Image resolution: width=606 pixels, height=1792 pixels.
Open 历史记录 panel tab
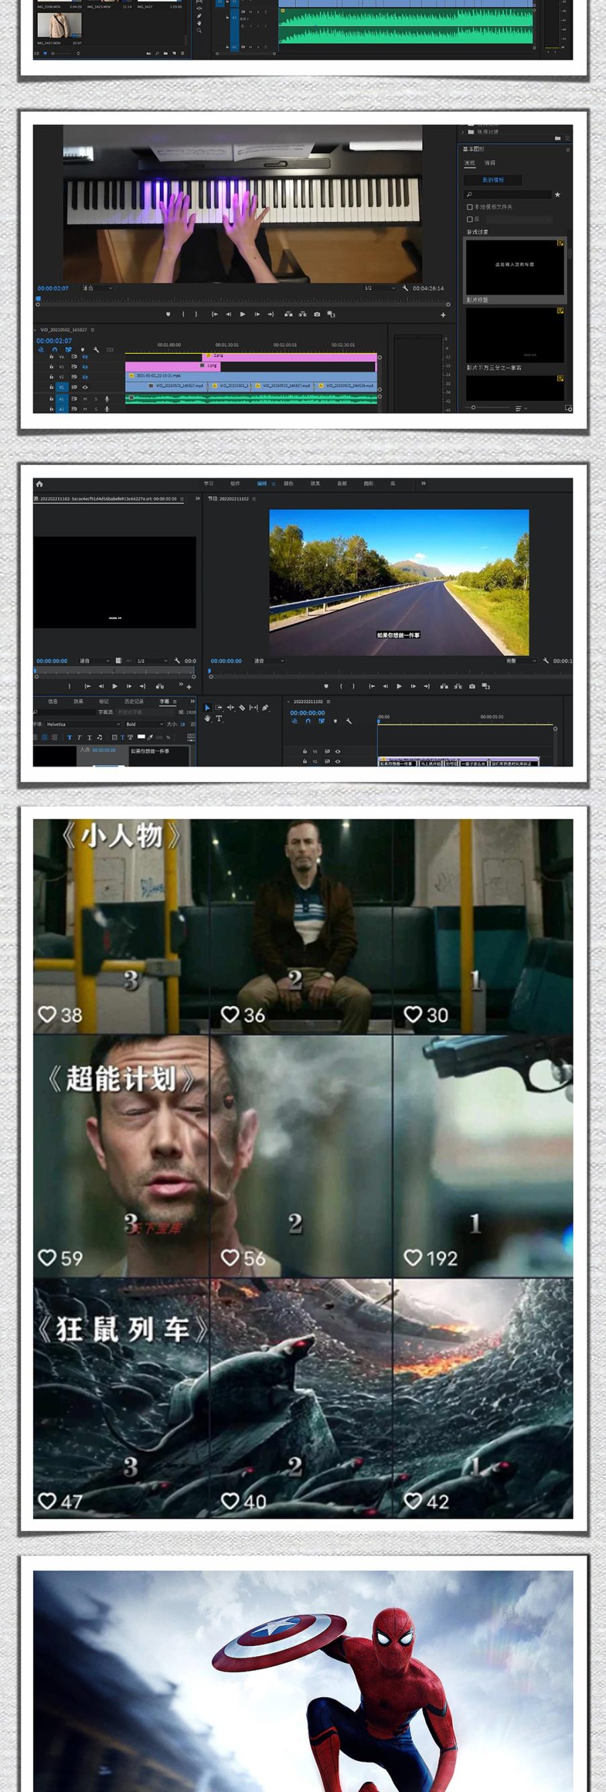coord(134,702)
